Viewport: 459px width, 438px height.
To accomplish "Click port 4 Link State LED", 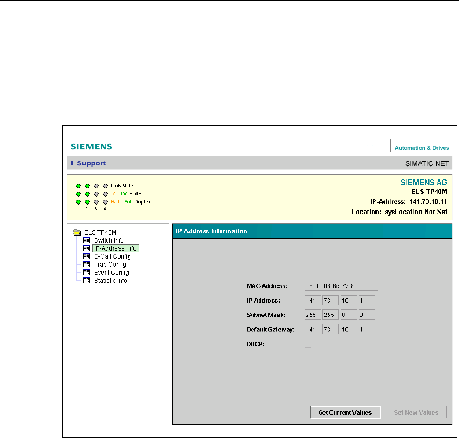I will tap(106, 186).
